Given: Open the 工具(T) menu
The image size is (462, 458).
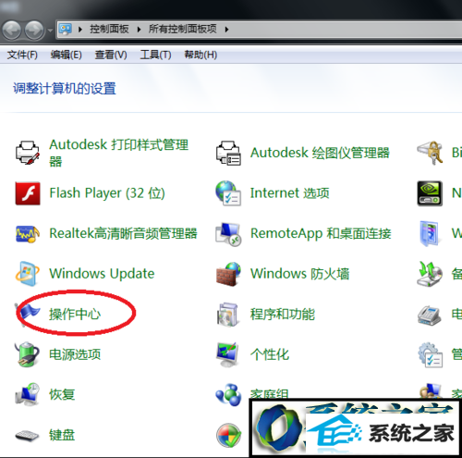Looking at the screenshot, I should pos(155,55).
